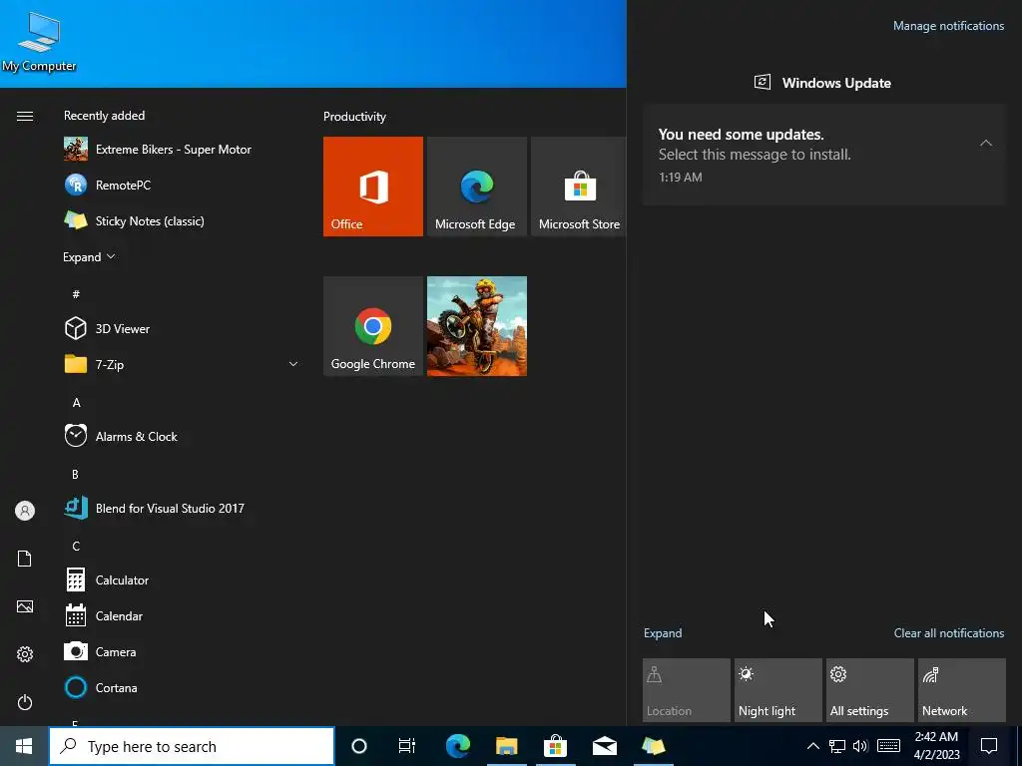This screenshot has width=1022, height=766.
Task: Open the clock showing 2:42 AM
Action: [x=936, y=746]
